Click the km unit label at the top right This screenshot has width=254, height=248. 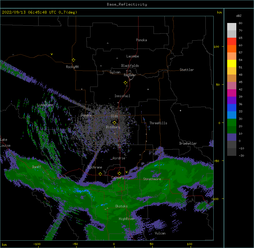pyautogui.click(x=220, y=12)
